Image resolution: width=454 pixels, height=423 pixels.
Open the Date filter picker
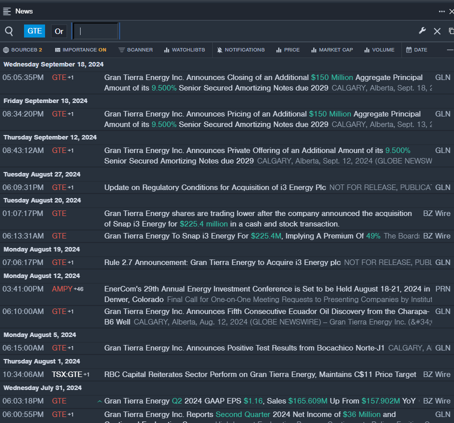click(x=416, y=50)
